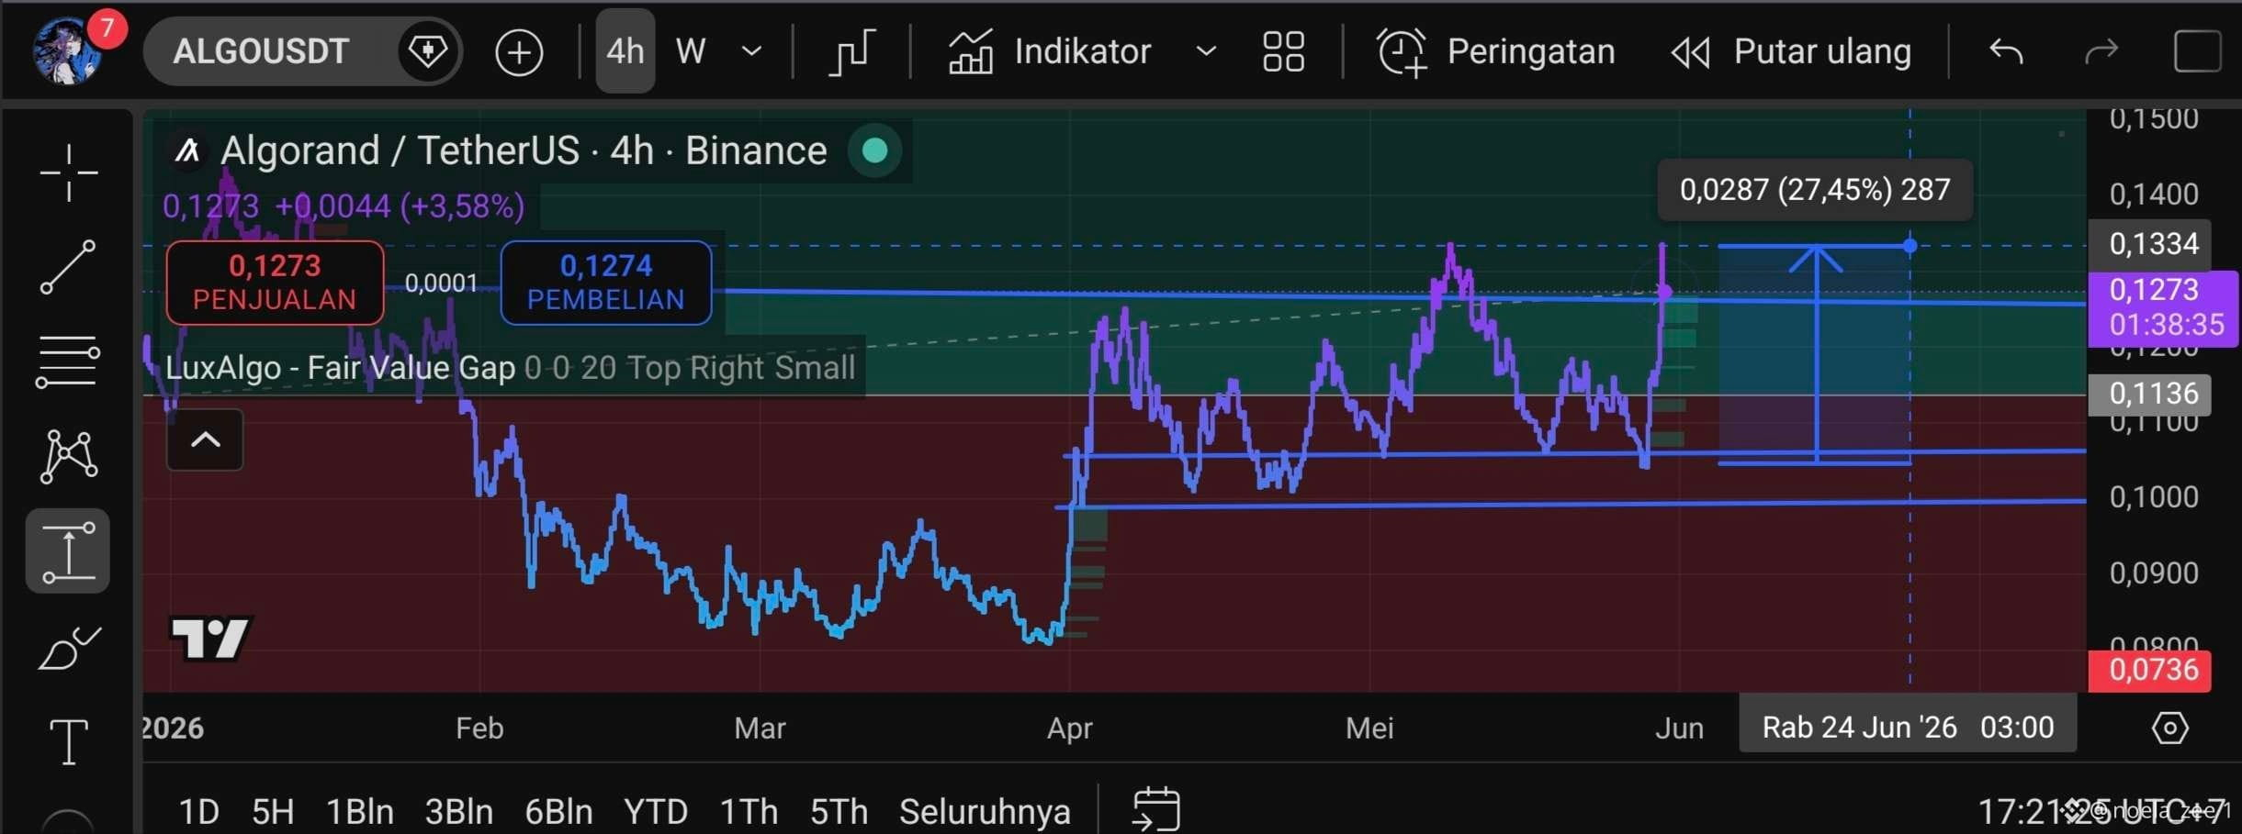Expand the indicator favorites chevron
The image size is (2242, 834).
[1206, 51]
